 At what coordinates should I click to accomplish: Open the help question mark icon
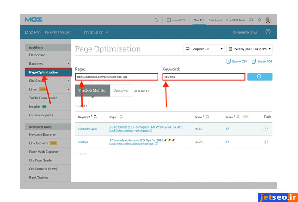(268, 32)
